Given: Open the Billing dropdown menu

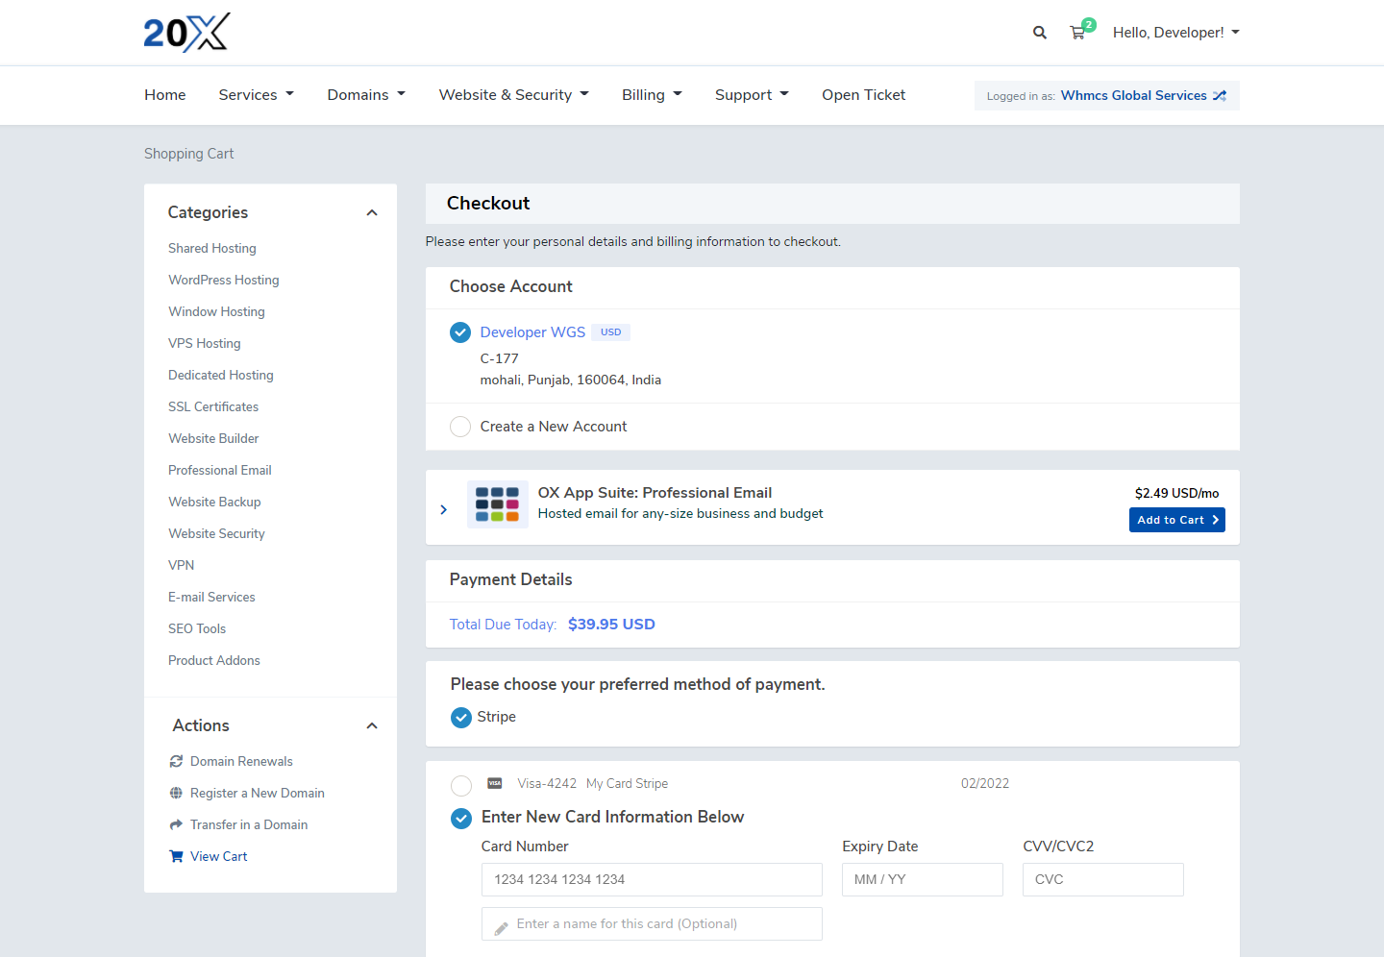Looking at the screenshot, I should (651, 95).
